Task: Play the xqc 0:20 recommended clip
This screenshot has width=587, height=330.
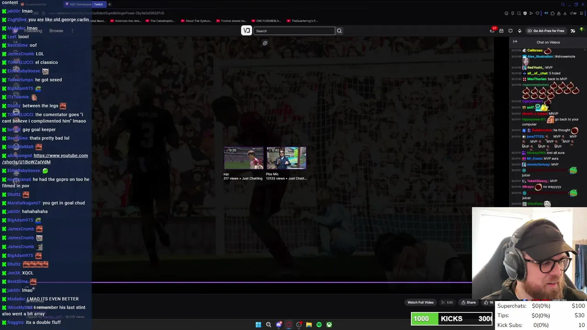Action: click(244, 159)
